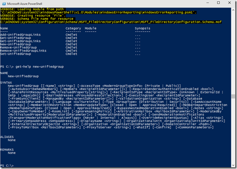This screenshot has width=237, height=169.
Task: Click the 'Add-UnifiedGroupLinks' row
Action: coord(70,35)
